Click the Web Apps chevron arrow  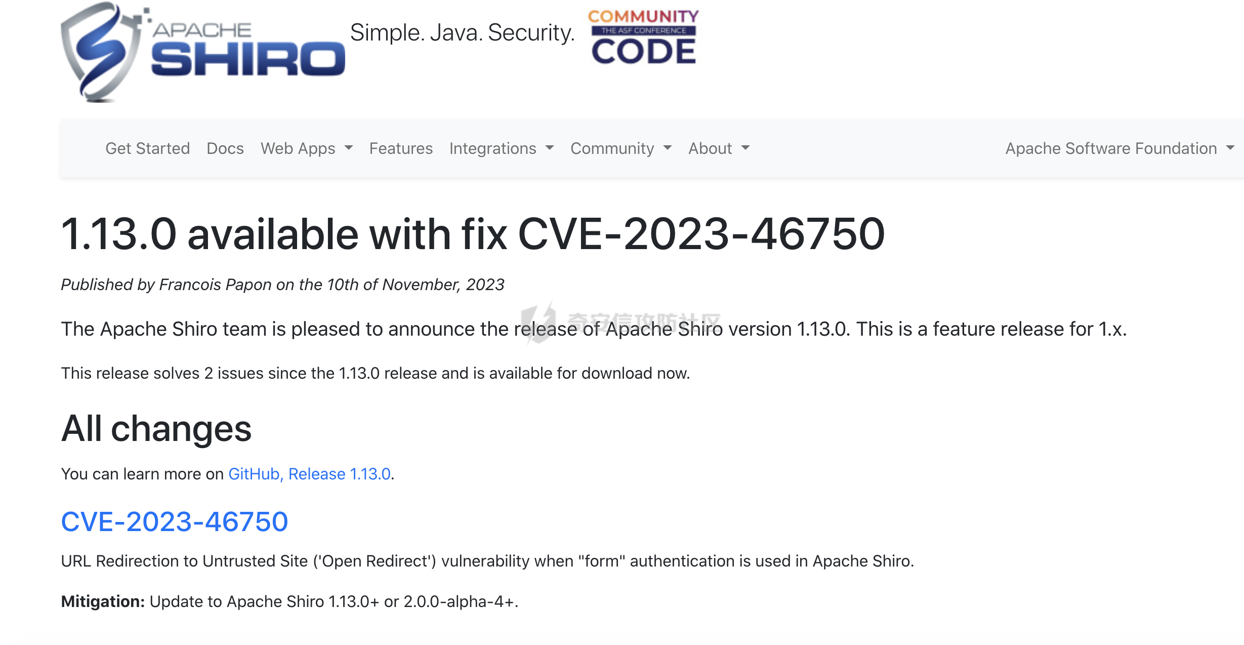[x=350, y=148]
